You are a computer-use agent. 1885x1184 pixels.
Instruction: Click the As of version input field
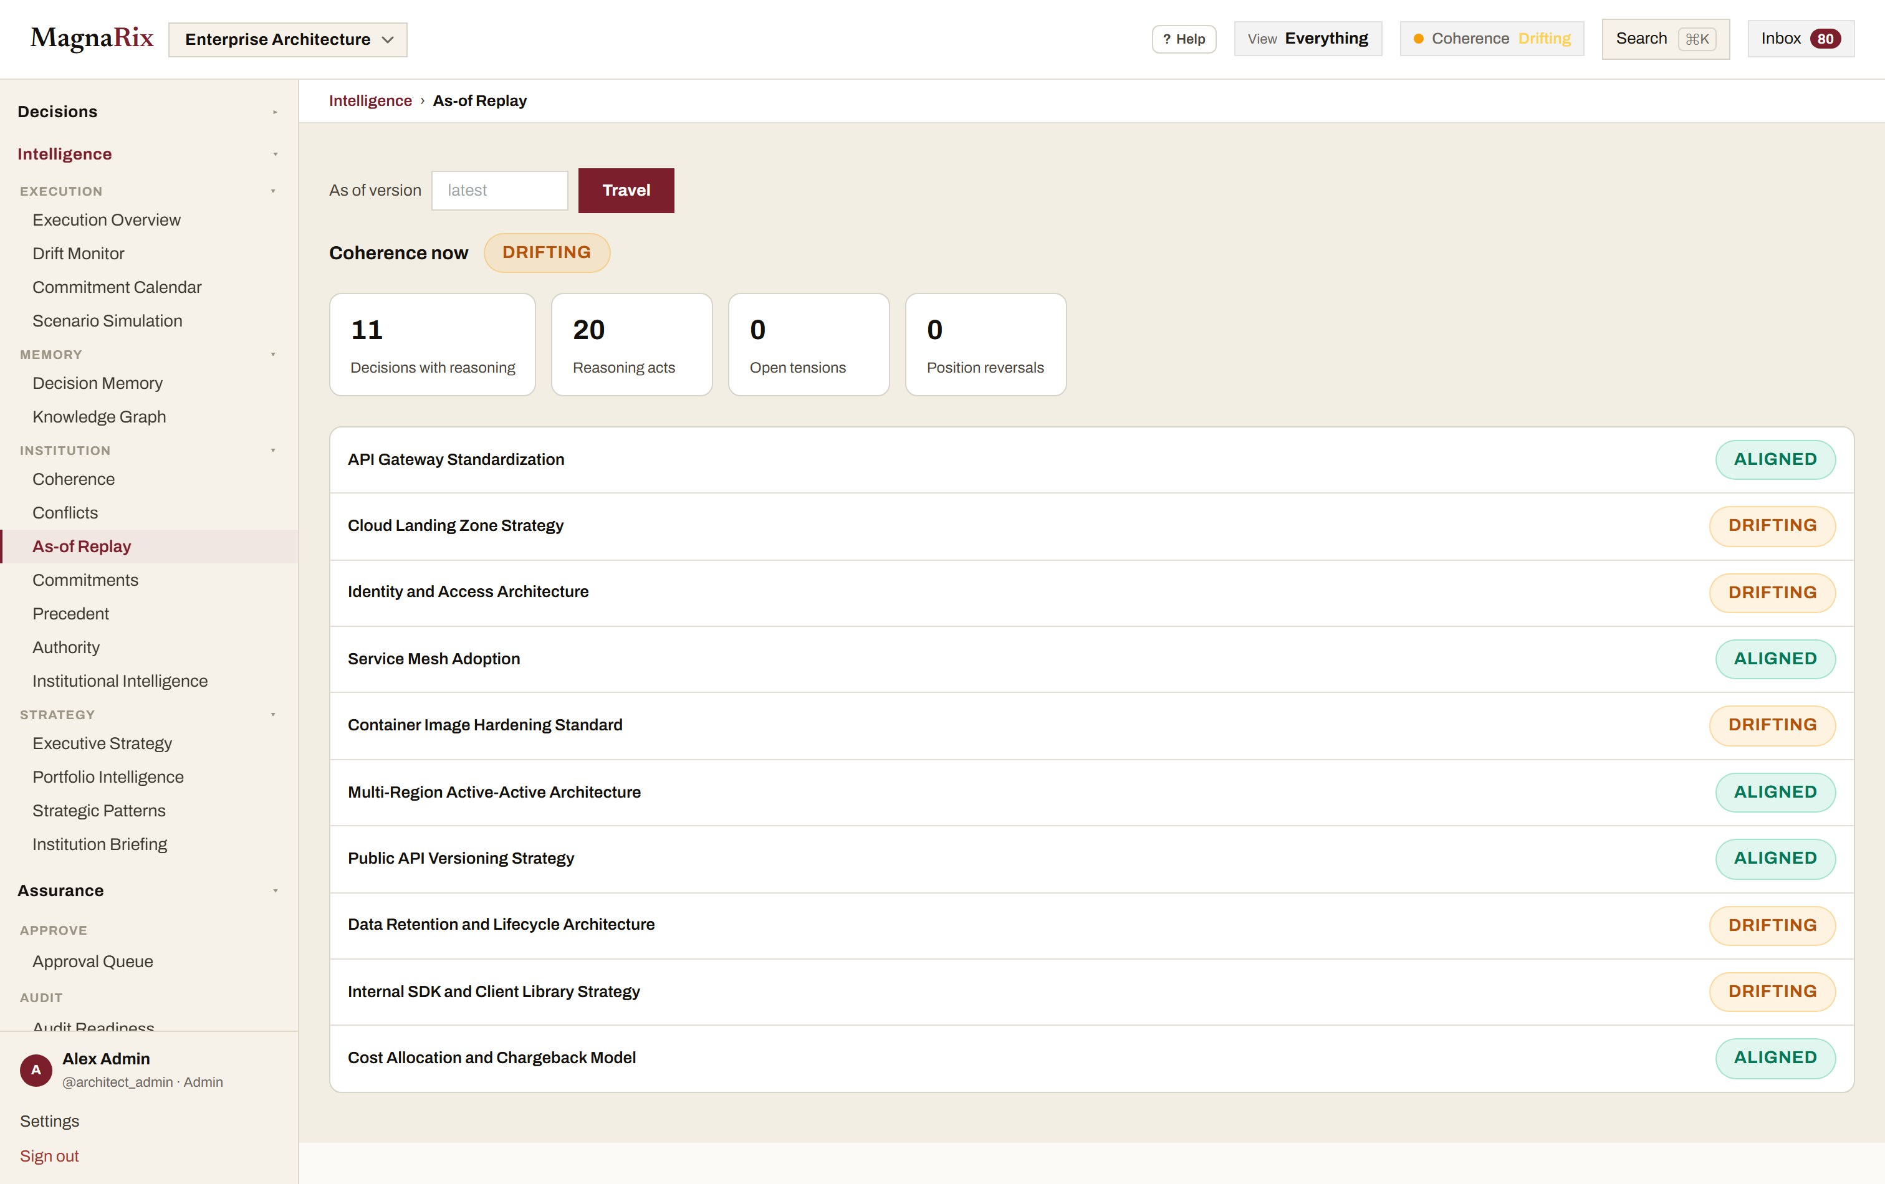pos(499,190)
